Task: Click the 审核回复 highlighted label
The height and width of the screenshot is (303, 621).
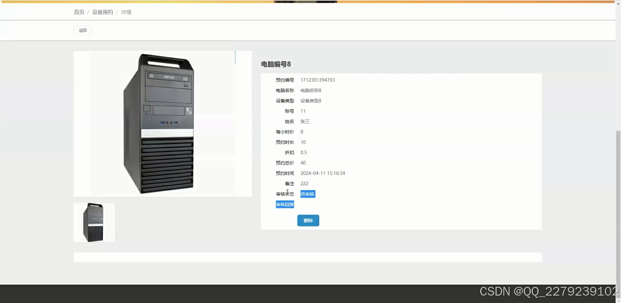Action: 285,204
